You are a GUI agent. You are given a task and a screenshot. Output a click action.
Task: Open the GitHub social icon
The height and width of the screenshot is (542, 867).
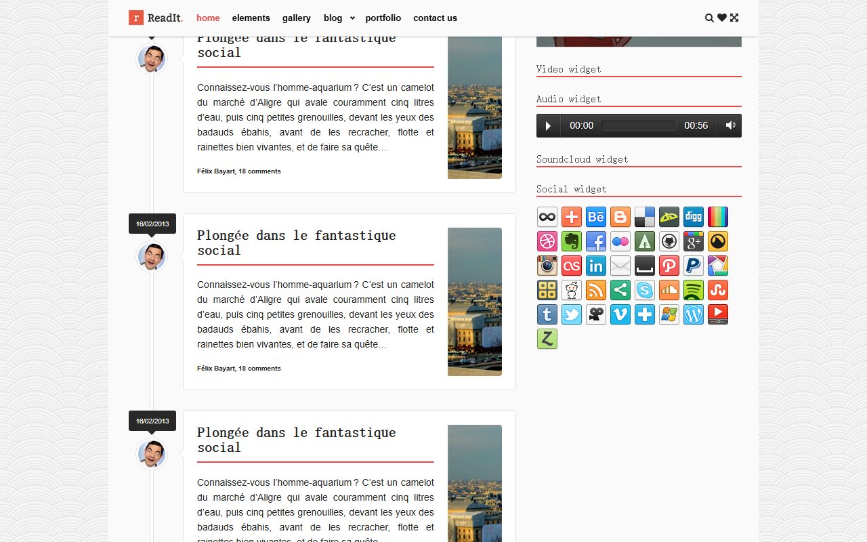click(669, 241)
